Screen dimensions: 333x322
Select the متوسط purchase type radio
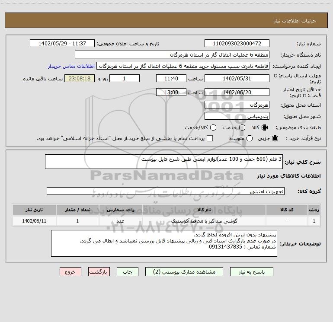(250, 138)
